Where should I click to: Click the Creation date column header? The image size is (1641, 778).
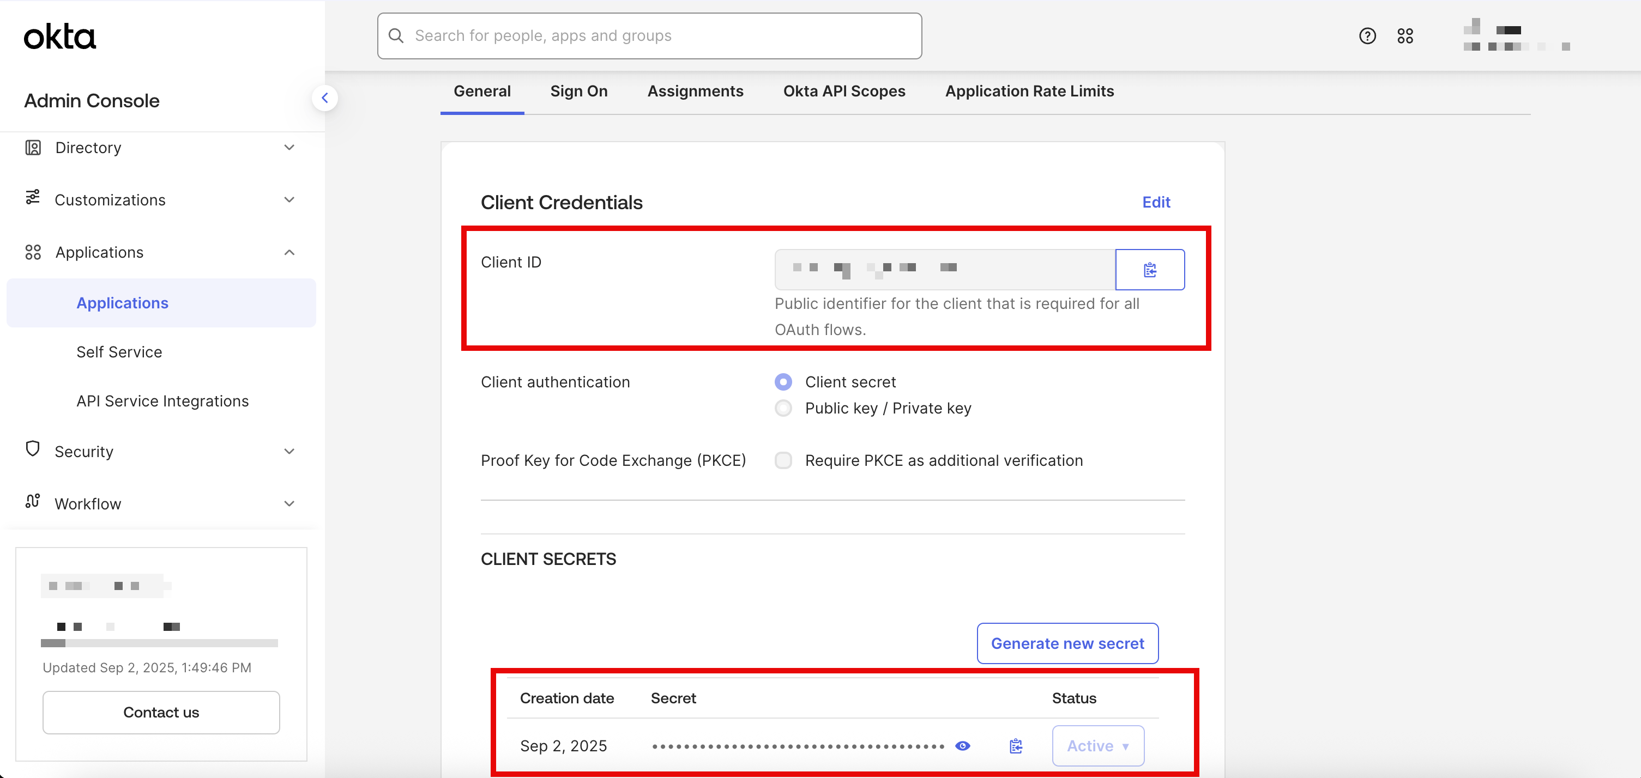click(x=567, y=698)
